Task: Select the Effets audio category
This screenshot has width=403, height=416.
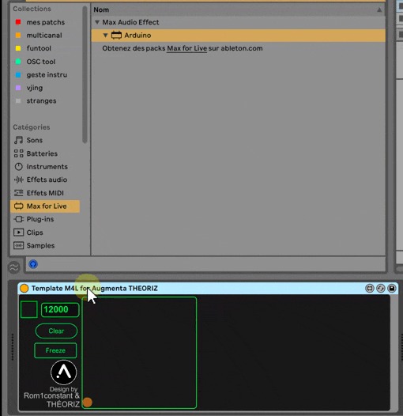Action: [x=40, y=180]
